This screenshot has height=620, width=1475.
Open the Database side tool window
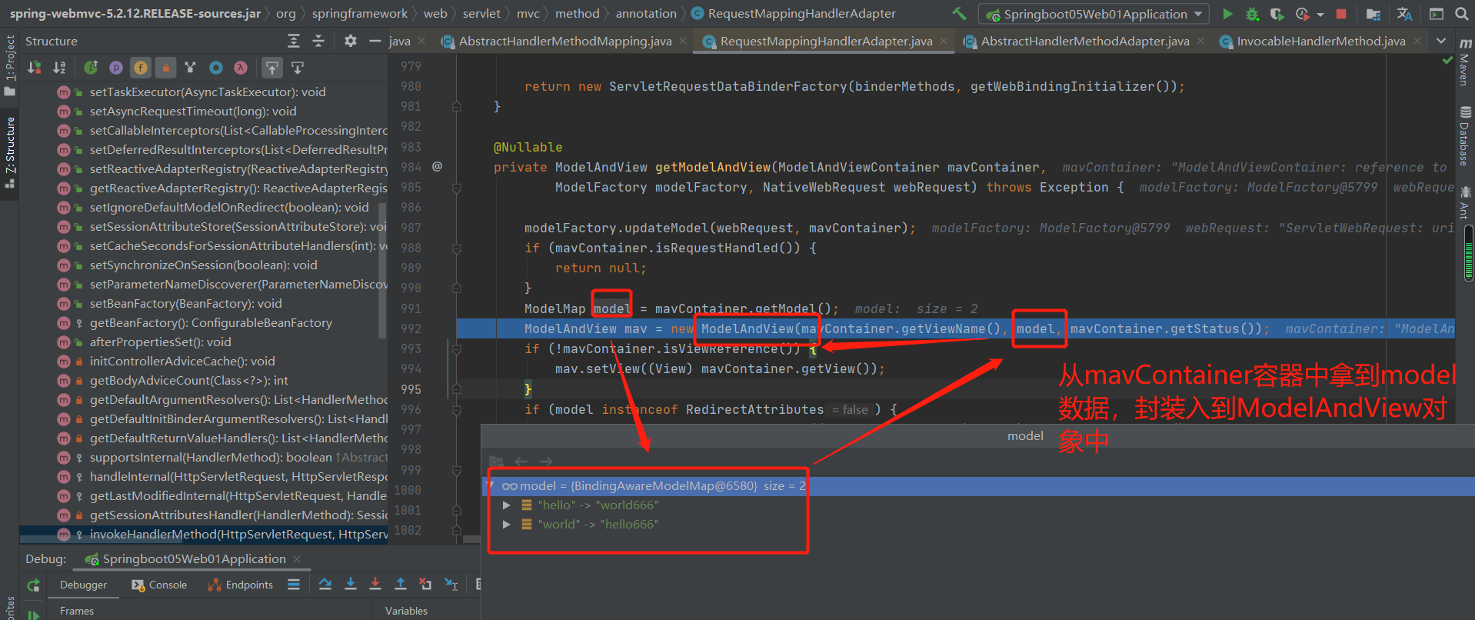click(1465, 136)
